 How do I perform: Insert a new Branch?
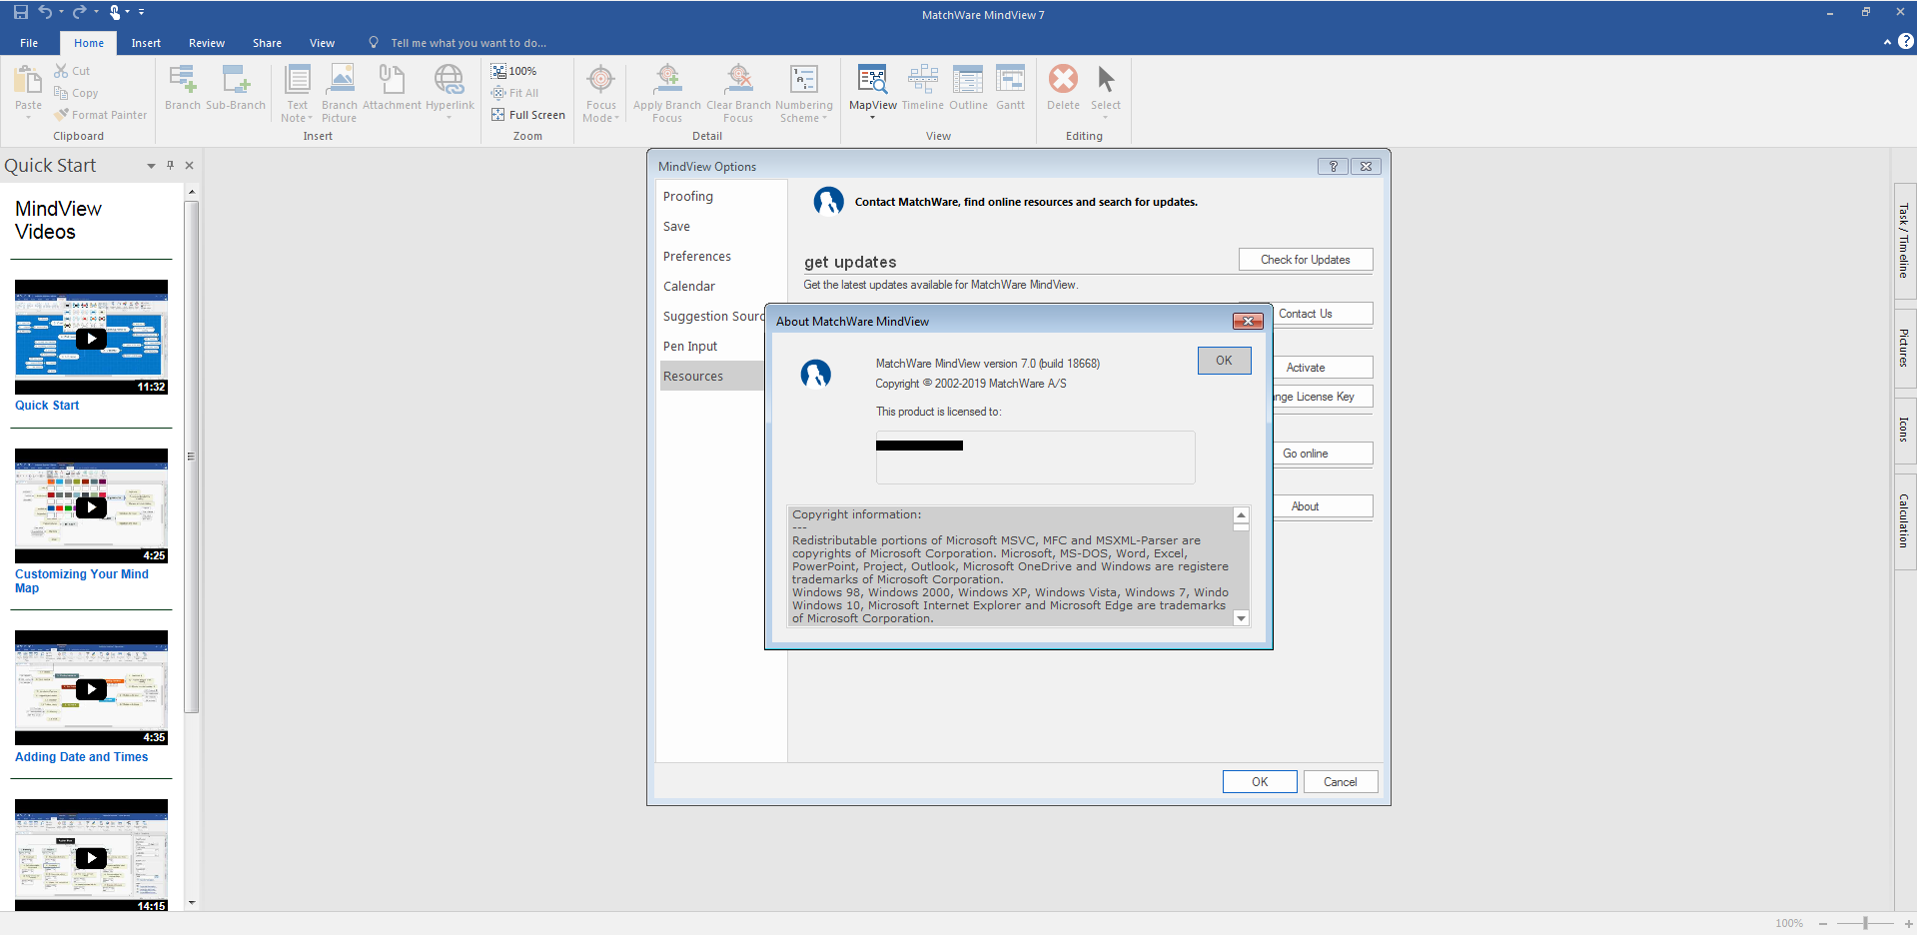point(182,88)
